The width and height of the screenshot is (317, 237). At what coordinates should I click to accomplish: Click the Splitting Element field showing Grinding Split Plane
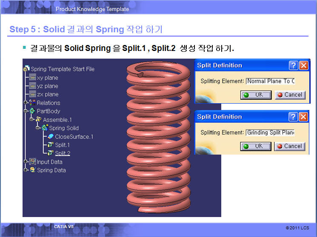271,133
